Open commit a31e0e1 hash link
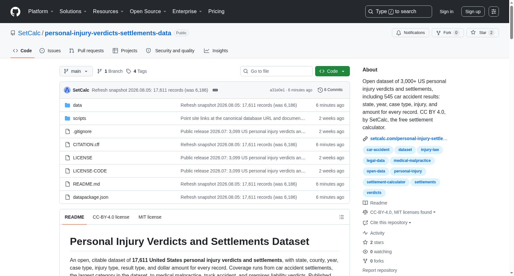Screen dimensions: 514x276 (277, 90)
